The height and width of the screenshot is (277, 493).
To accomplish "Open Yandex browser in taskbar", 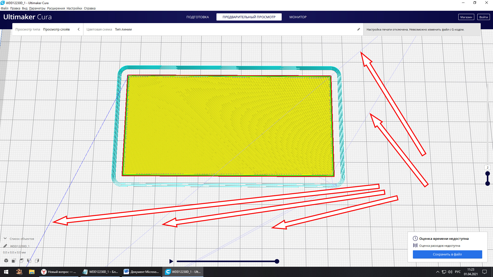I will click(x=59, y=272).
